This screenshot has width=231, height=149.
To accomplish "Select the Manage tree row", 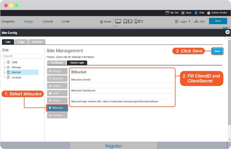I will 23,67.
